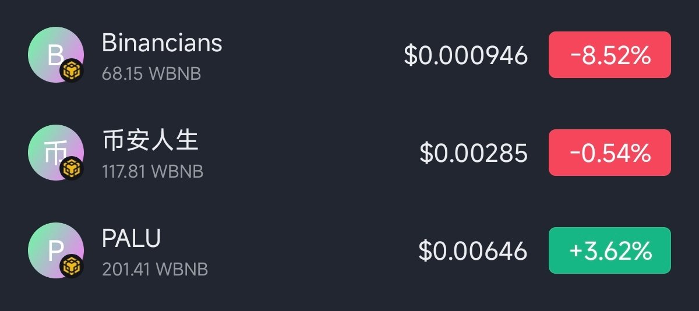Click the red -8.52% change badge
699x311 pixels.
609,55
